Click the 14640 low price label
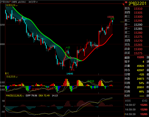 coord(70,74)
